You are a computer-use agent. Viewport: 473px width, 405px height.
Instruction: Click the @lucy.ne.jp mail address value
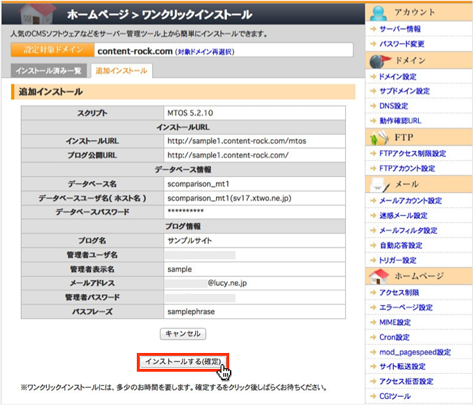click(x=227, y=283)
